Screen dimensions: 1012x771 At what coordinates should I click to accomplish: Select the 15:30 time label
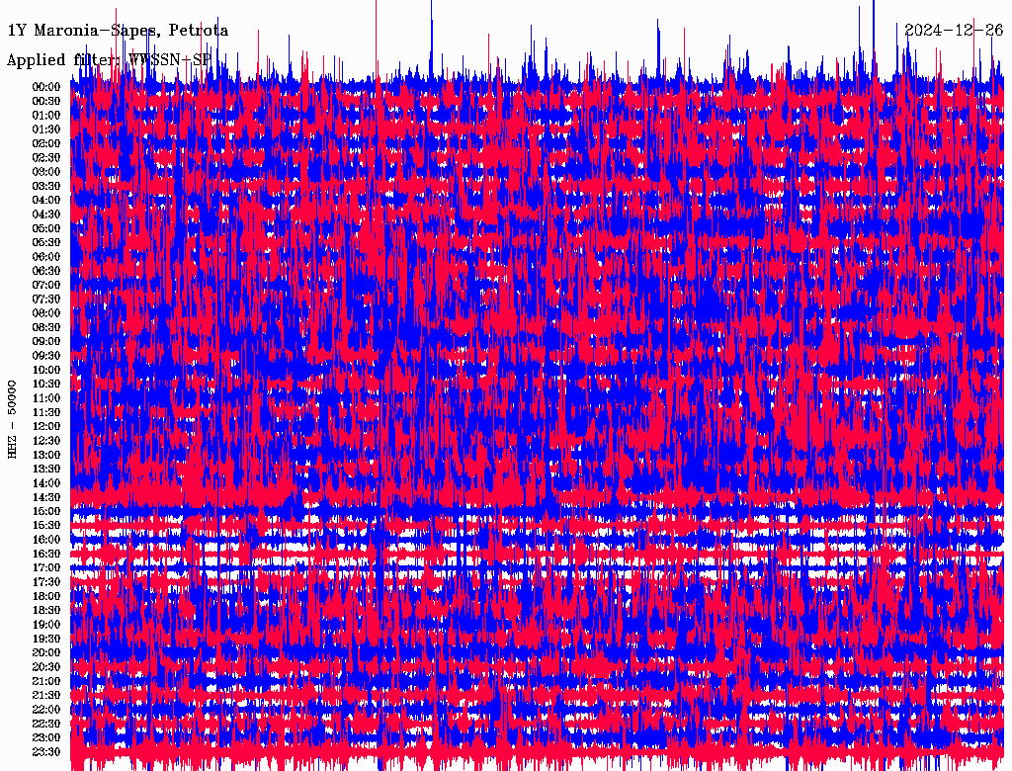(46, 526)
